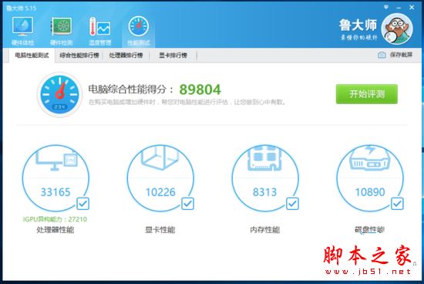This screenshot has height=284, width=424.
Task: Uncheck the 显卡性能 test checkbox
Action: click(x=187, y=204)
